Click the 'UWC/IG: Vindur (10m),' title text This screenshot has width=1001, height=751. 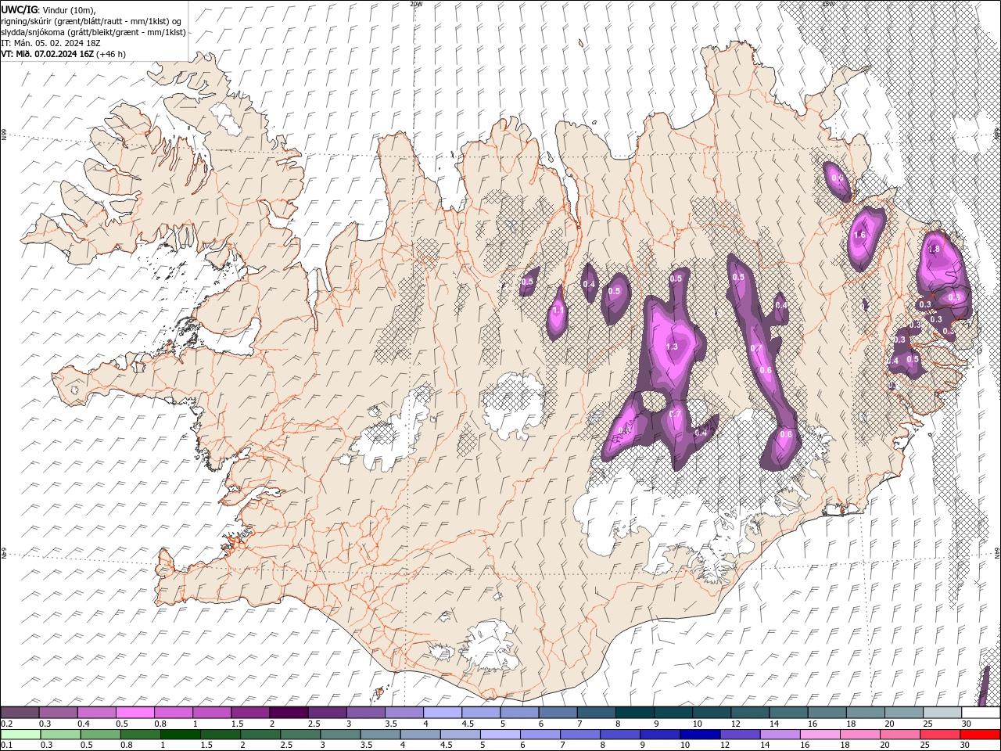(x=48, y=9)
